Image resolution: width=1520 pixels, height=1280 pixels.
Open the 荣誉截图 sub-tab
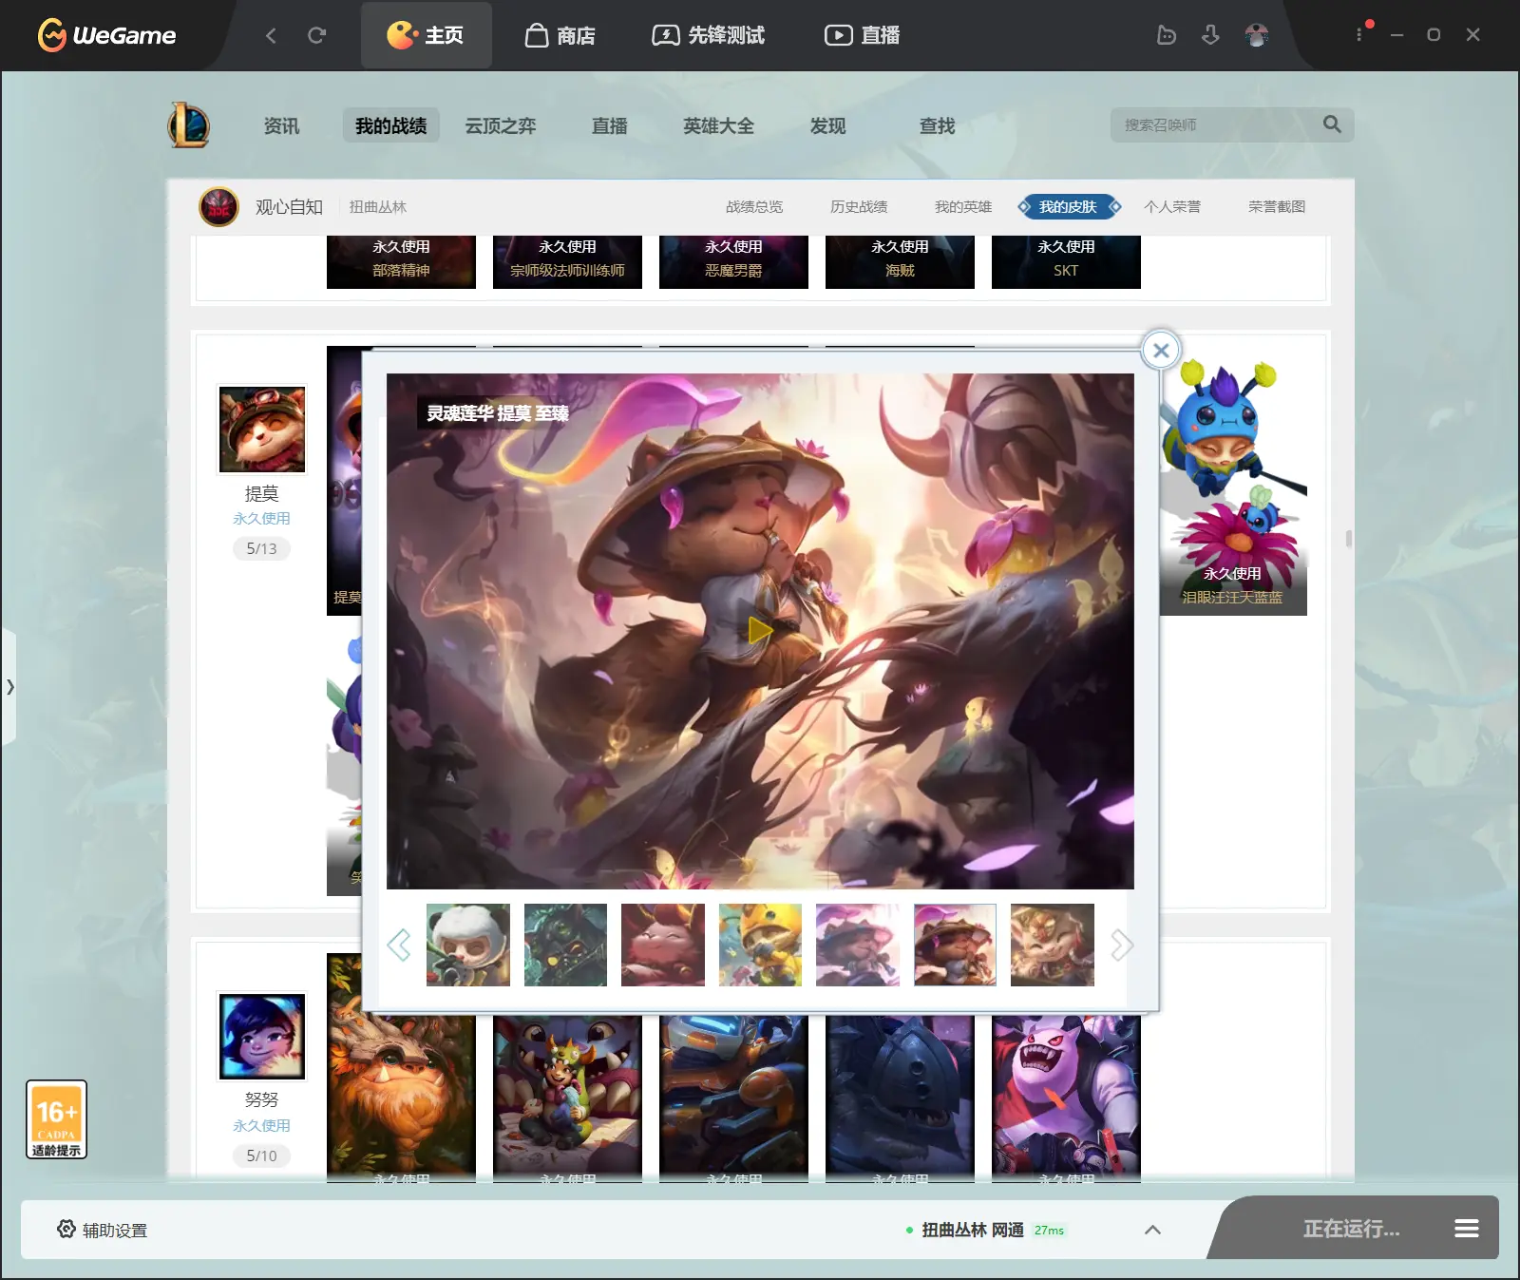click(x=1277, y=206)
